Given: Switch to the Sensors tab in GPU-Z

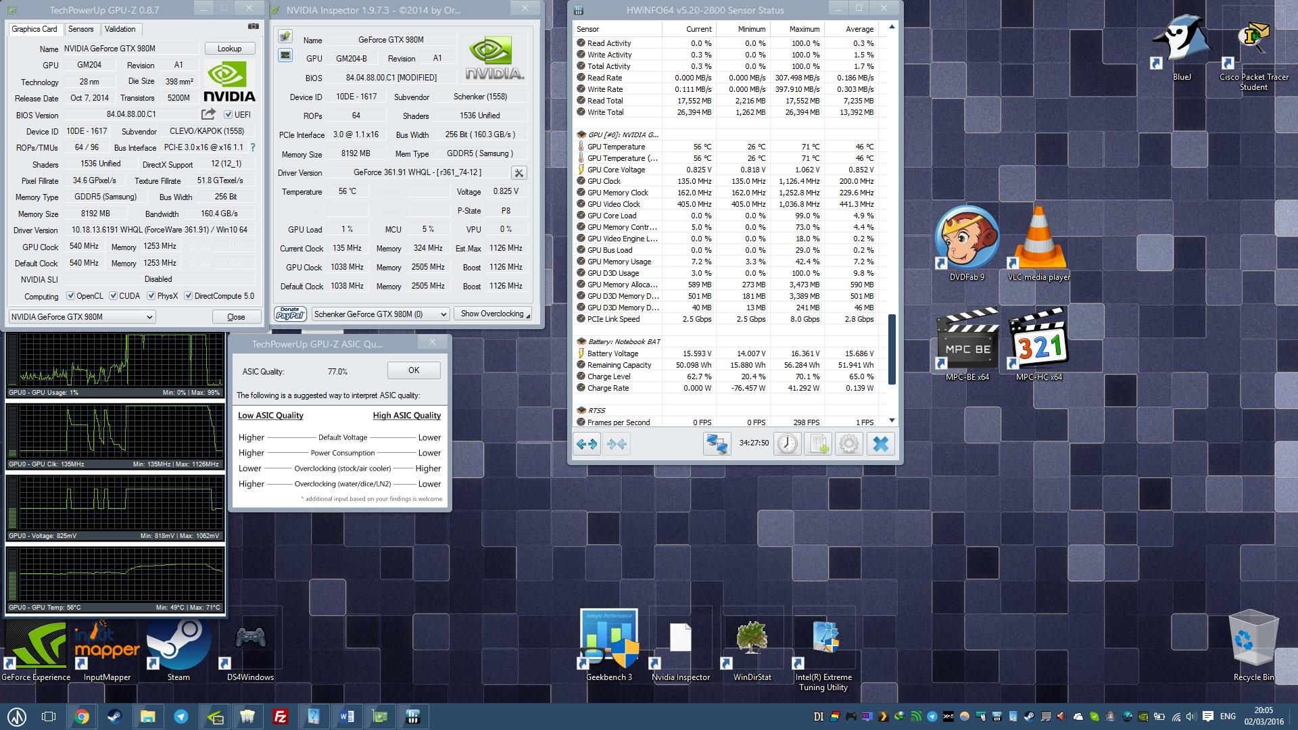Looking at the screenshot, I should [81, 29].
